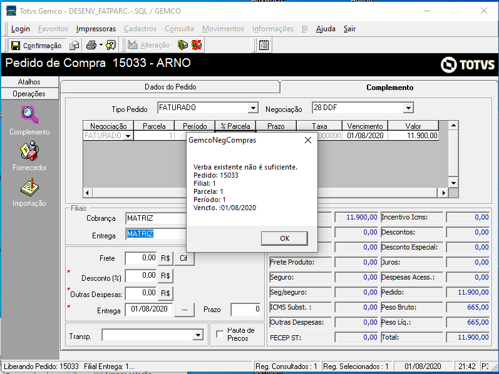Screen dimensions: 499x374
Task: Click the grid scroll left arrow
Action: [x=88, y=193]
